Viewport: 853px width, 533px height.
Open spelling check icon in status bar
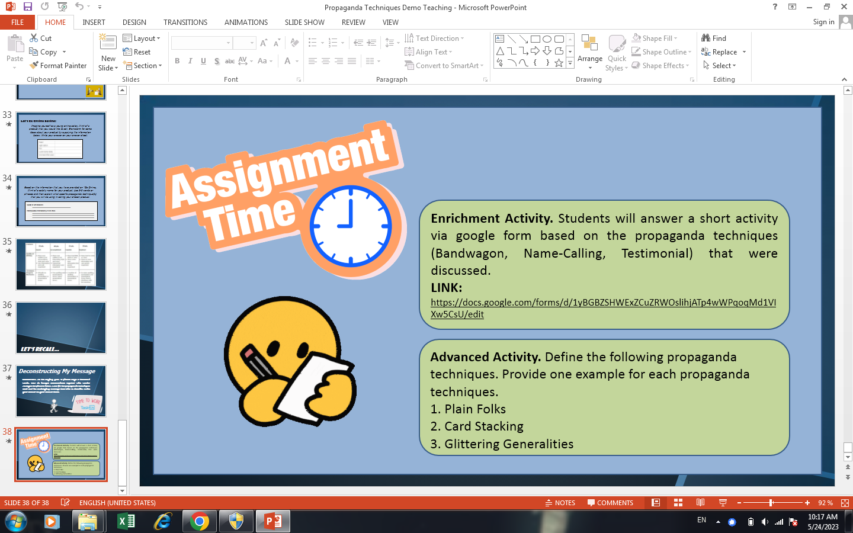[x=65, y=503]
